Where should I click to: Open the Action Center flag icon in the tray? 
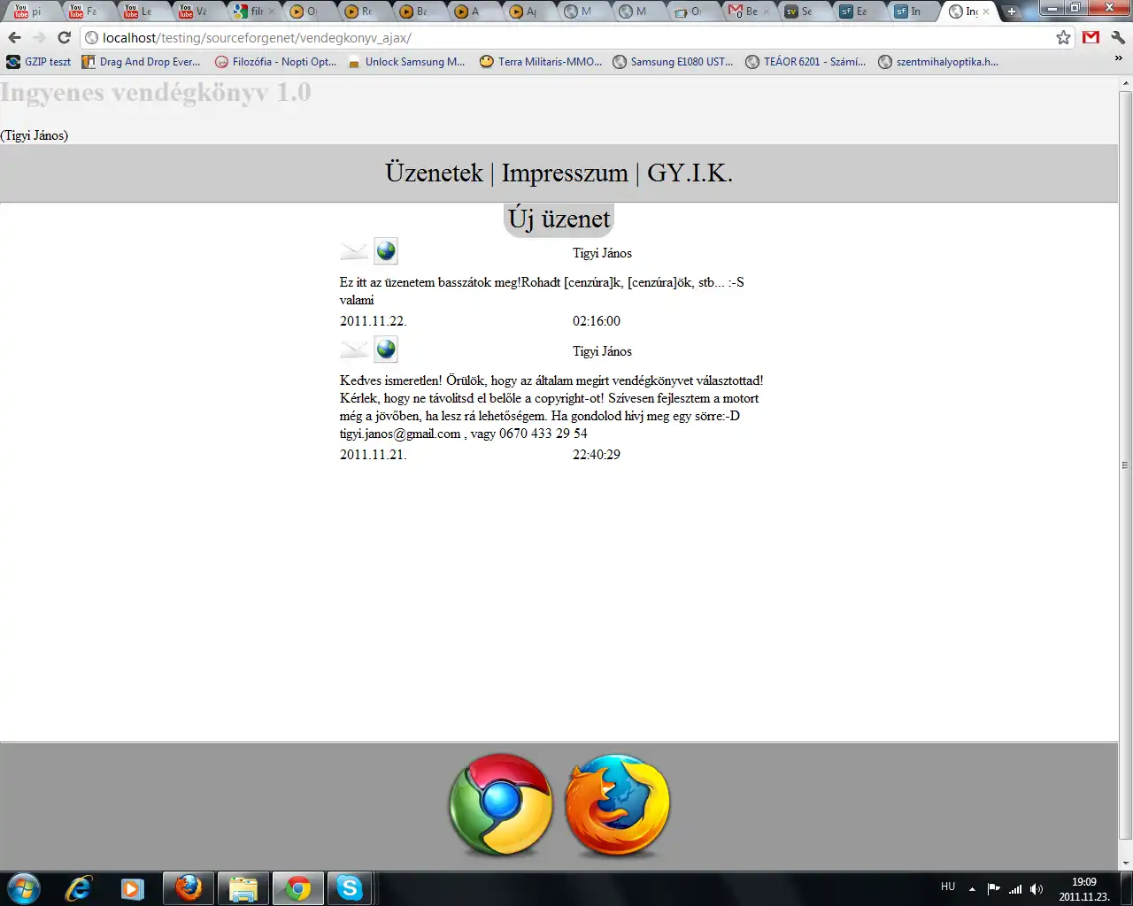pos(993,888)
